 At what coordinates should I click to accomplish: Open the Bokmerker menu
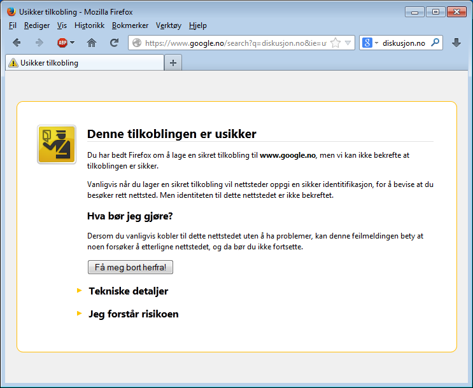(x=130, y=25)
